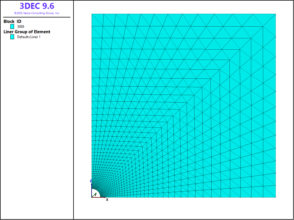Click the bottom-right corner of the mesh
294x220 pixels.
275,197
